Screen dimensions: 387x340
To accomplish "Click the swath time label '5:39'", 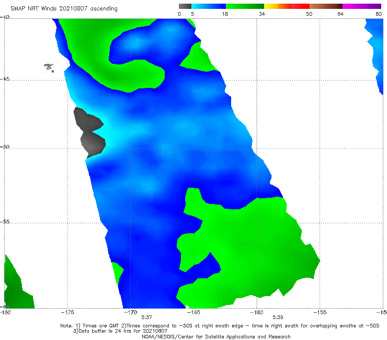I will click(x=278, y=318).
